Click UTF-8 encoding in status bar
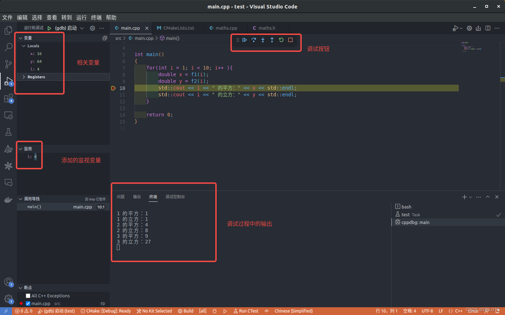The width and height of the screenshot is (505, 315). (x=427, y=311)
